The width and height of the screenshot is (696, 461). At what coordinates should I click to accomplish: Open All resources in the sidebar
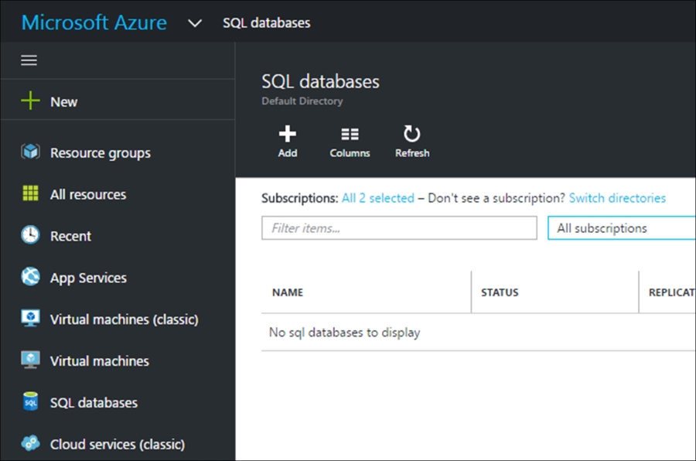click(88, 194)
